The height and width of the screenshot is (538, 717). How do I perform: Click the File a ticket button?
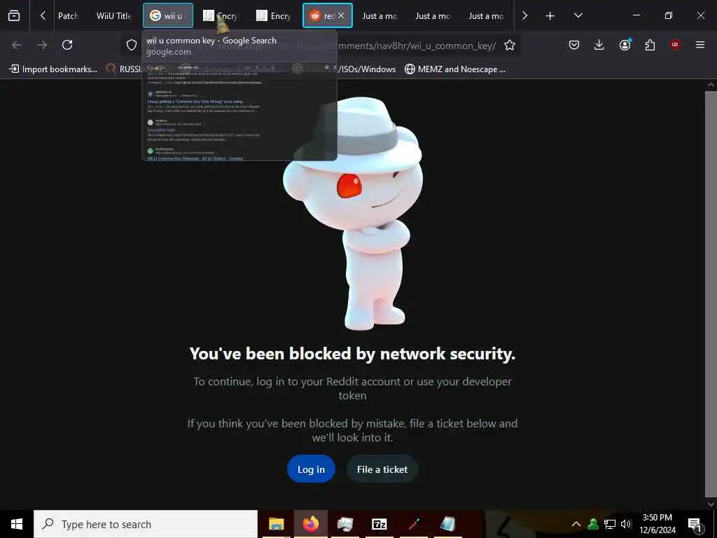(382, 469)
